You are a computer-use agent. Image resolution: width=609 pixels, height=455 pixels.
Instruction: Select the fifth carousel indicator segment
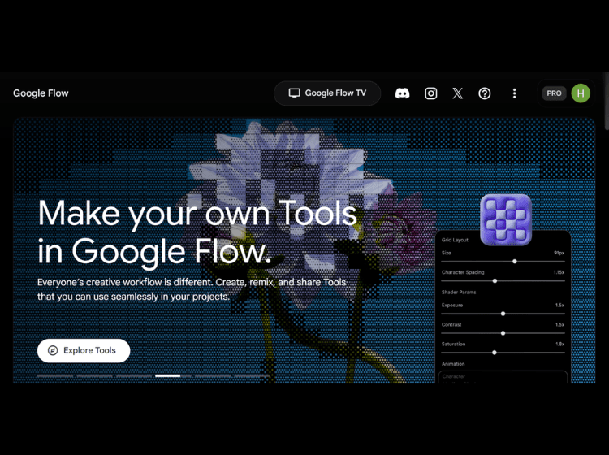pos(213,375)
